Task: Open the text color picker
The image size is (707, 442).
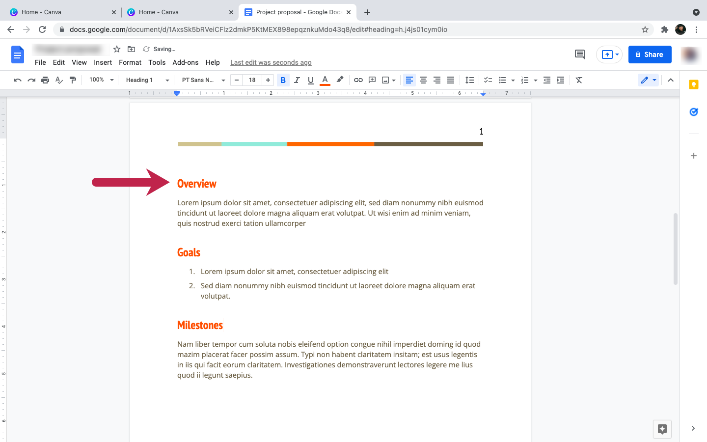Action: coord(325,80)
